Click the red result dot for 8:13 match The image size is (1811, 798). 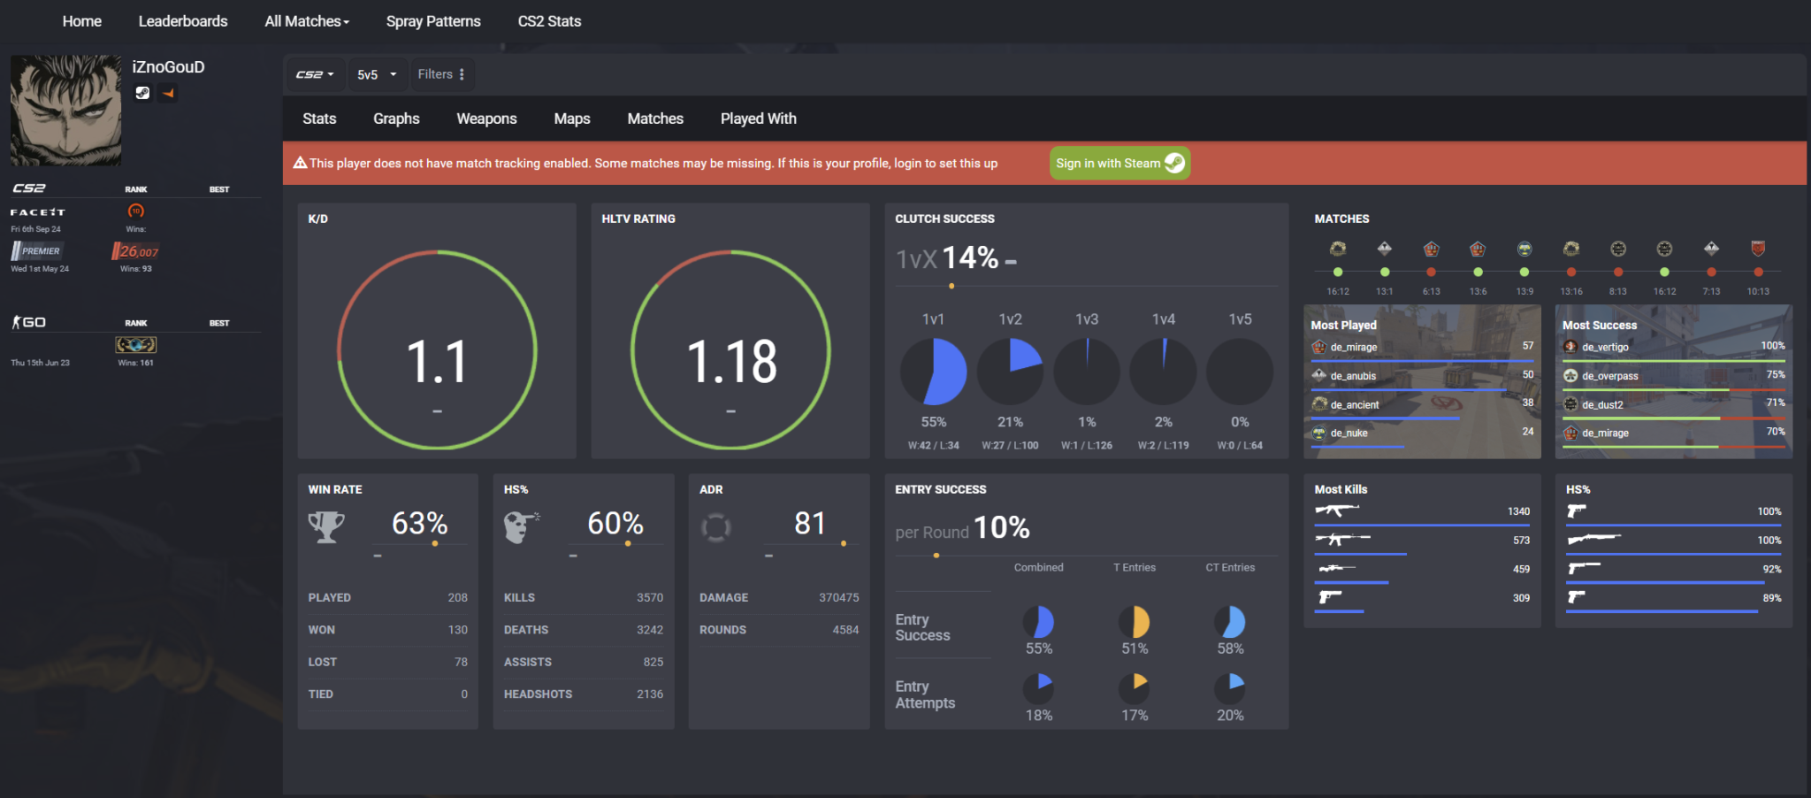point(1618,272)
